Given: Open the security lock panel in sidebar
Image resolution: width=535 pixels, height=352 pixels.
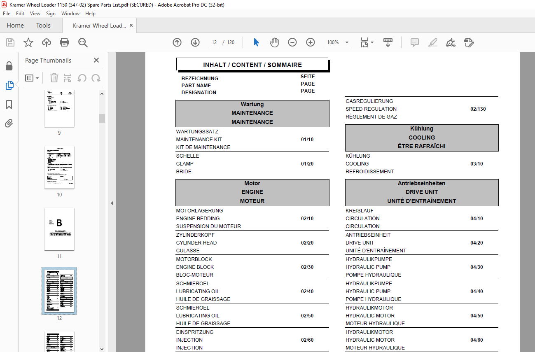Looking at the screenshot, I should 9,66.
